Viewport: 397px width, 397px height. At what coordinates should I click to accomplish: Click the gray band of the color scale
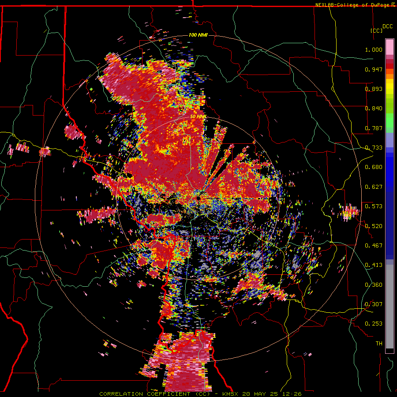390,307
